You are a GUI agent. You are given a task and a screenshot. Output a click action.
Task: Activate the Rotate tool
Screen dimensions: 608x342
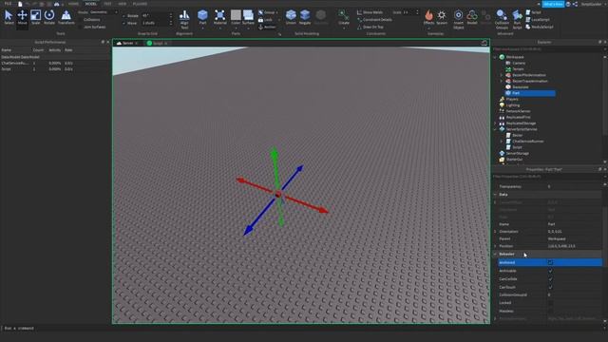click(x=49, y=17)
